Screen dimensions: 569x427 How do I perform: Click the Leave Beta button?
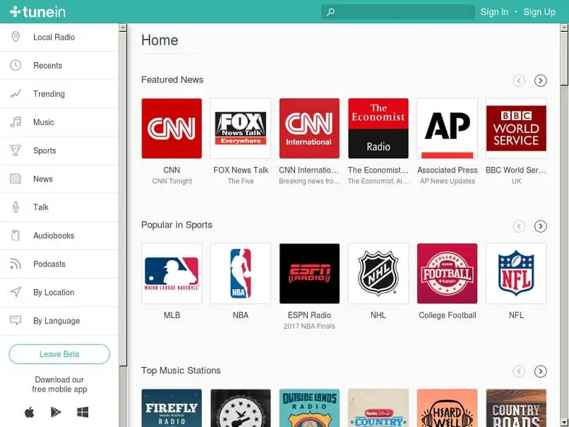59,354
